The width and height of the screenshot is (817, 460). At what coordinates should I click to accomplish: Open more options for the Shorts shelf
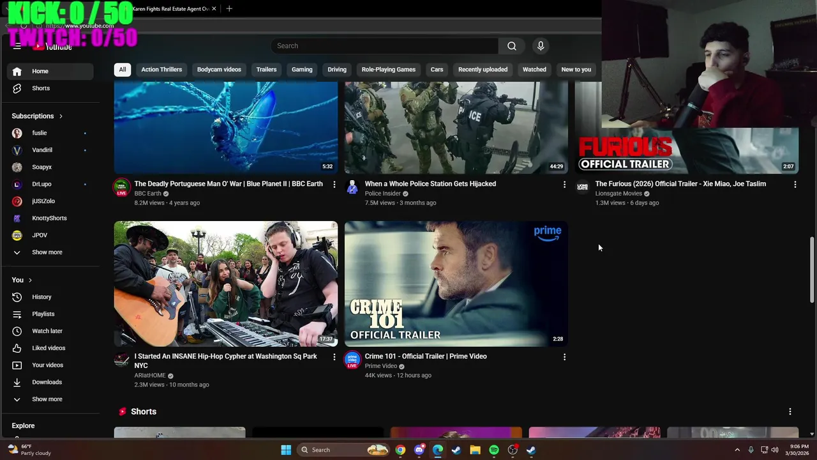(790, 411)
